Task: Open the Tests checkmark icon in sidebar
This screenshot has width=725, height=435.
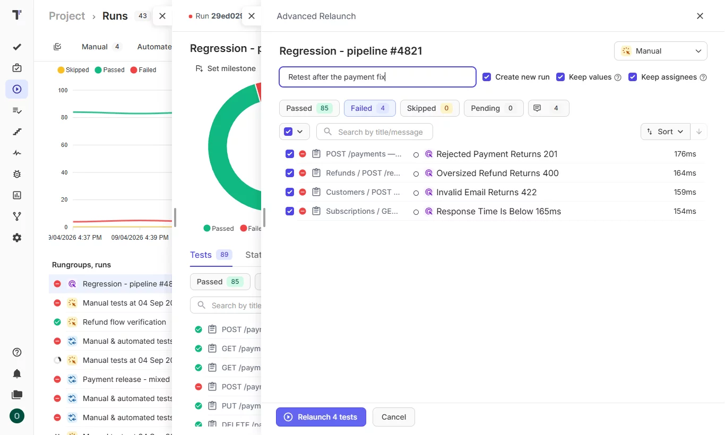Action: coord(17,47)
